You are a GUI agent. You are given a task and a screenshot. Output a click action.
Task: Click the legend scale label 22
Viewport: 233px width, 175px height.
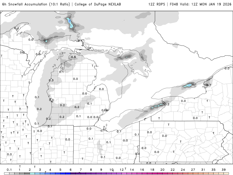click(172, 170)
